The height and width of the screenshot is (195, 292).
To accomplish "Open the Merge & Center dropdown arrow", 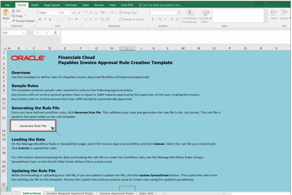I will click(x=147, y=19).
